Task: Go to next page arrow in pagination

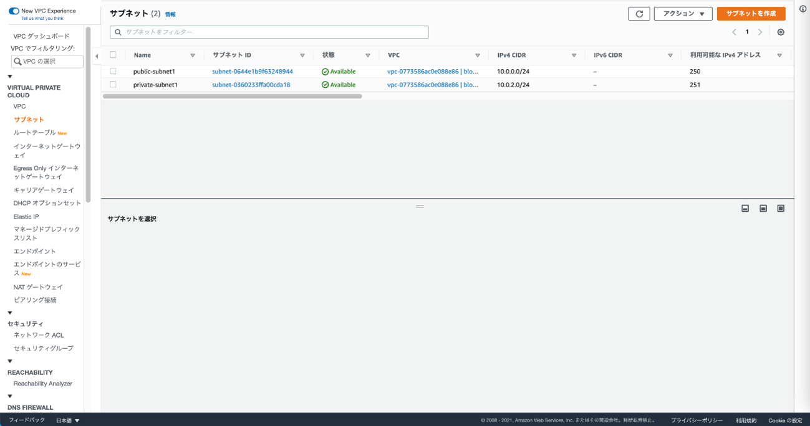Action: [760, 32]
